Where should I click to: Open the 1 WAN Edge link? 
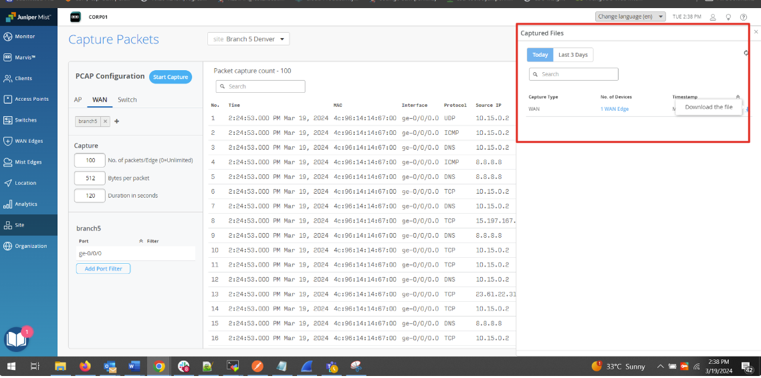(615, 109)
